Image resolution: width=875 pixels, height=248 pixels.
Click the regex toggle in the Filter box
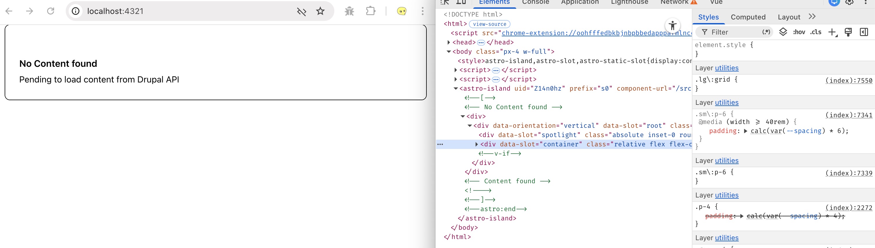tap(766, 32)
